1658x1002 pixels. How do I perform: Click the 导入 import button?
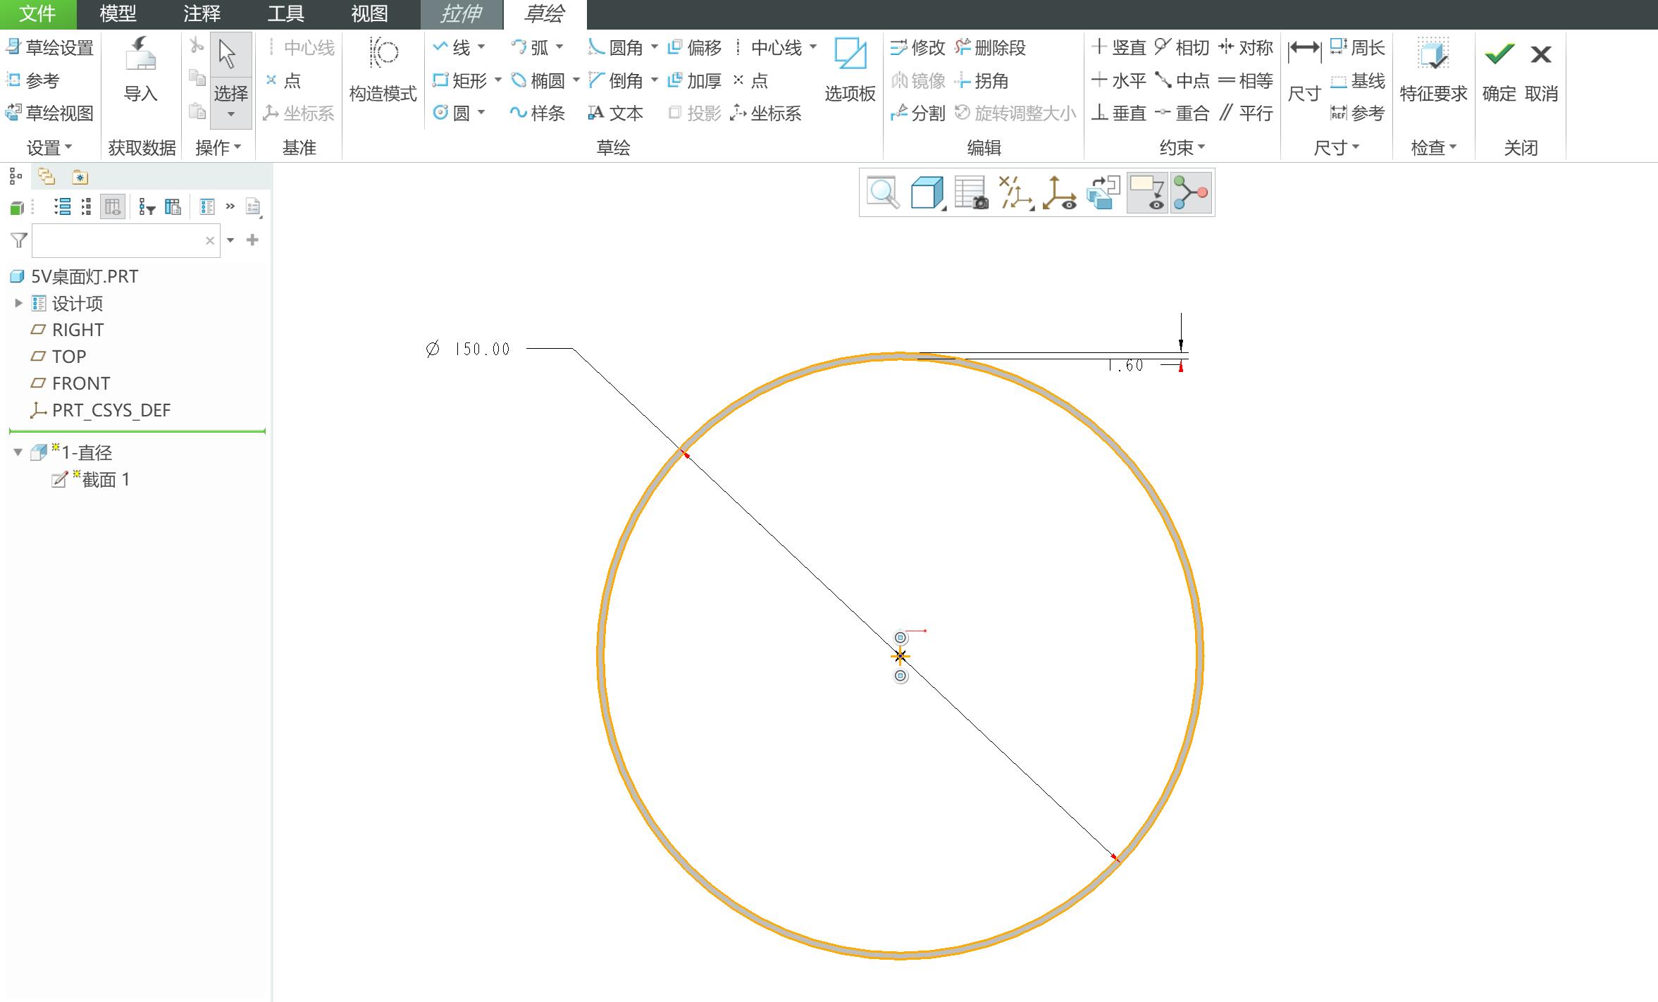[x=141, y=69]
